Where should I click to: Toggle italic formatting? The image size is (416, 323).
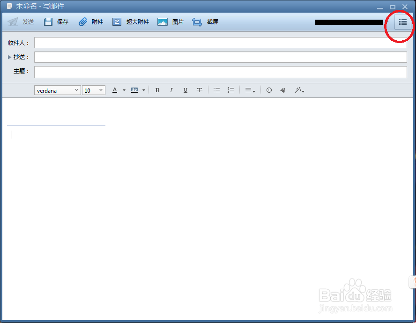click(171, 90)
